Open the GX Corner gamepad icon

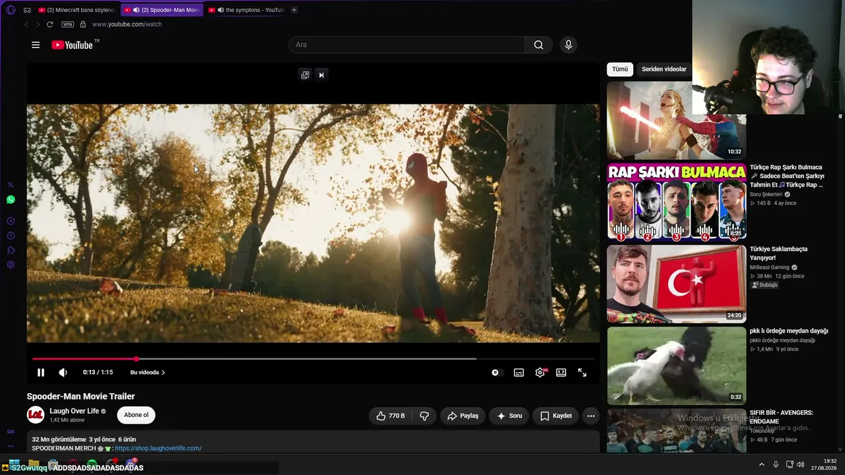(x=27, y=10)
